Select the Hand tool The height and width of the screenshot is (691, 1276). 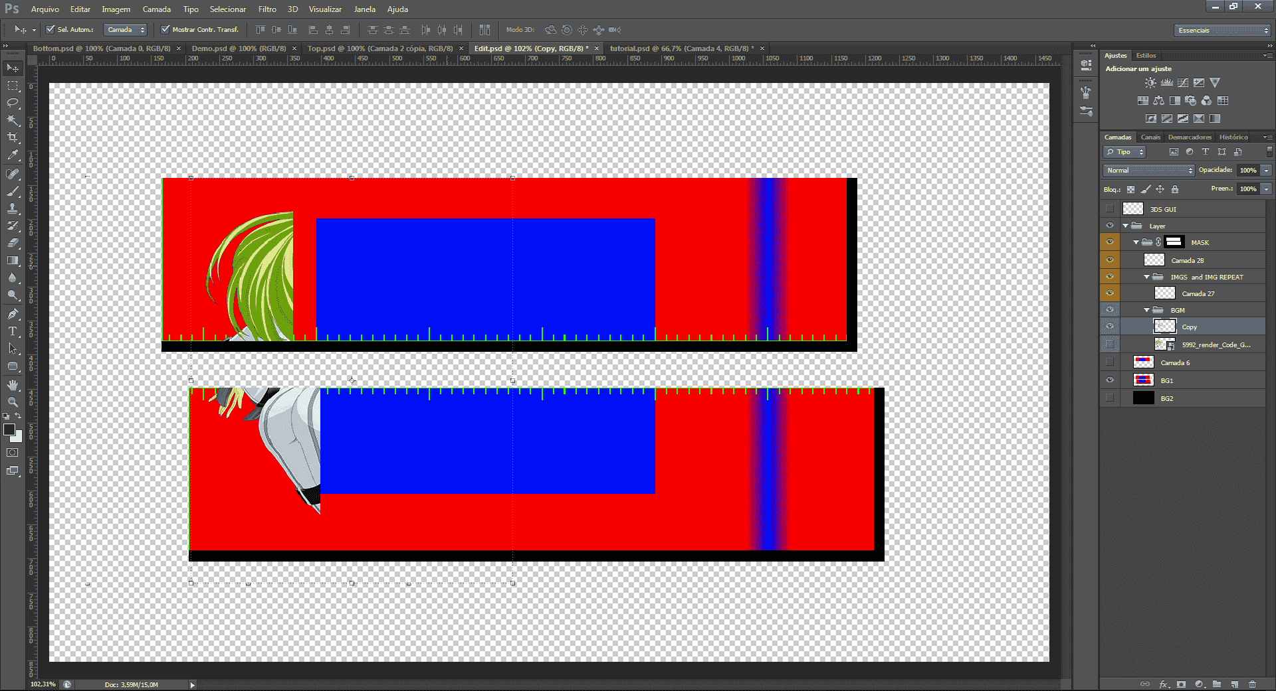pyautogui.click(x=13, y=385)
